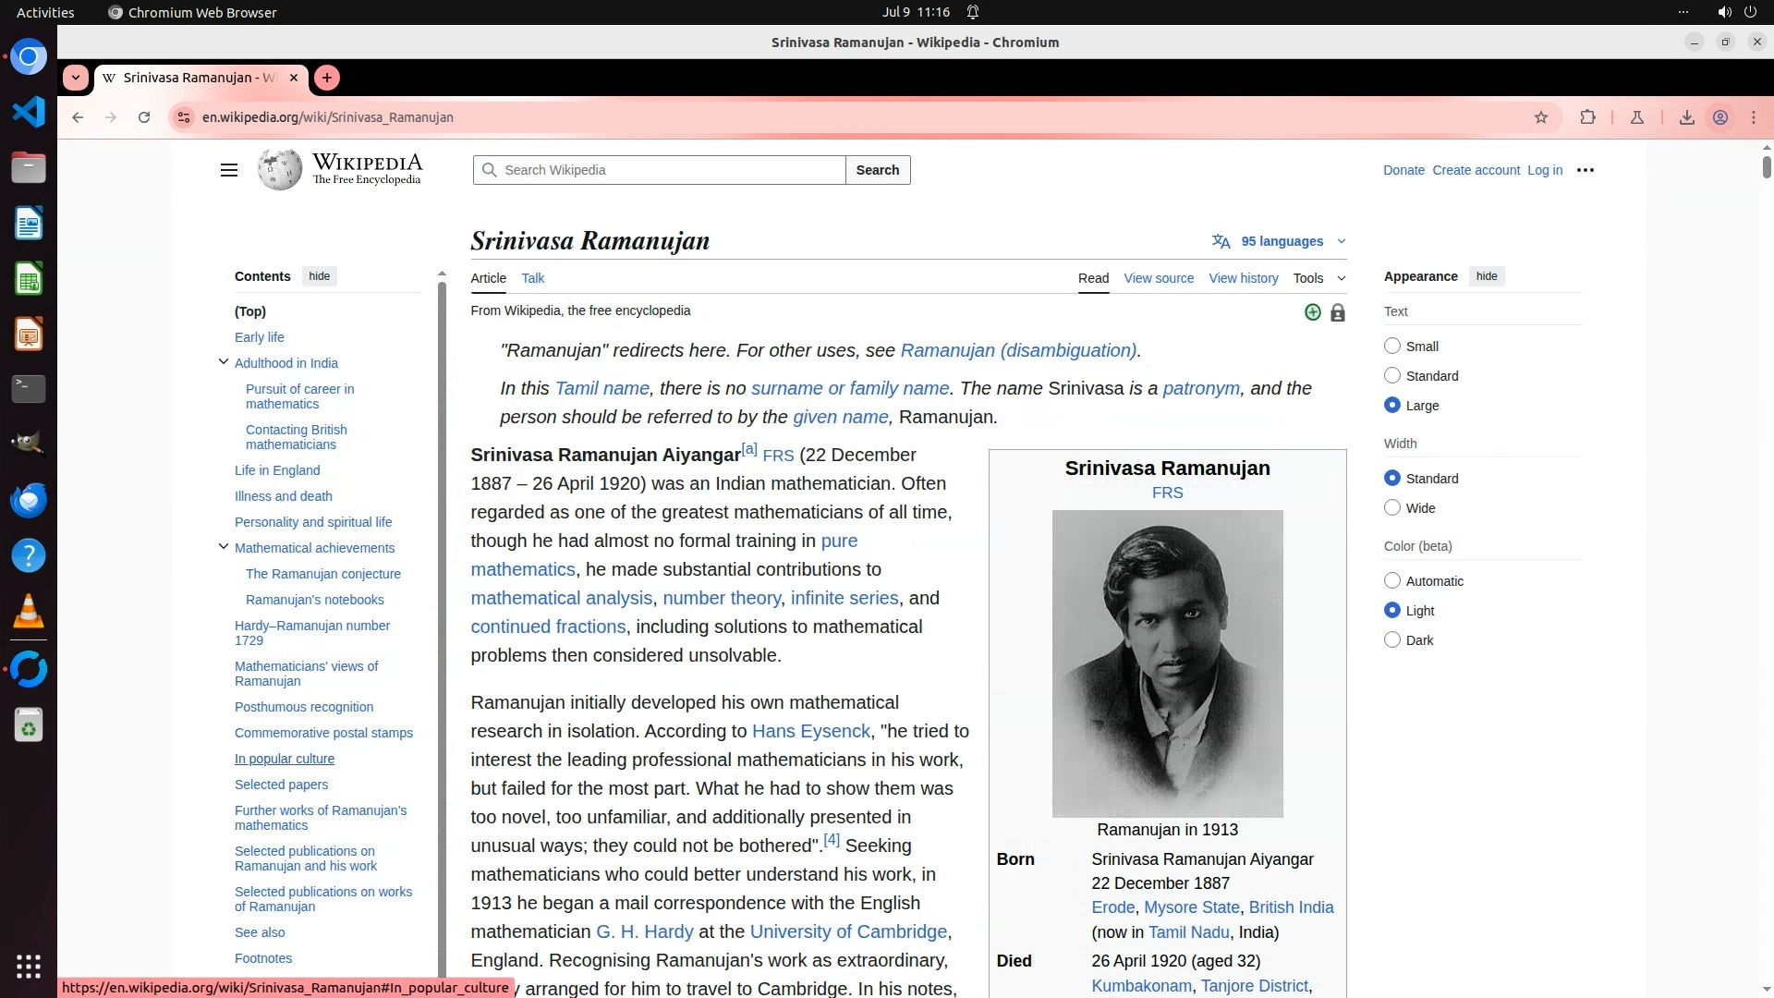
Task: Open the Wikipedia main menu hamburger icon
Action: [x=229, y=170]
